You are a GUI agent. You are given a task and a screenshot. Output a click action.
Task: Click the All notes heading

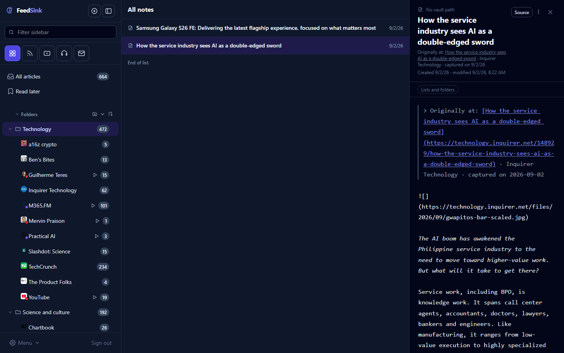pos(141,9)
